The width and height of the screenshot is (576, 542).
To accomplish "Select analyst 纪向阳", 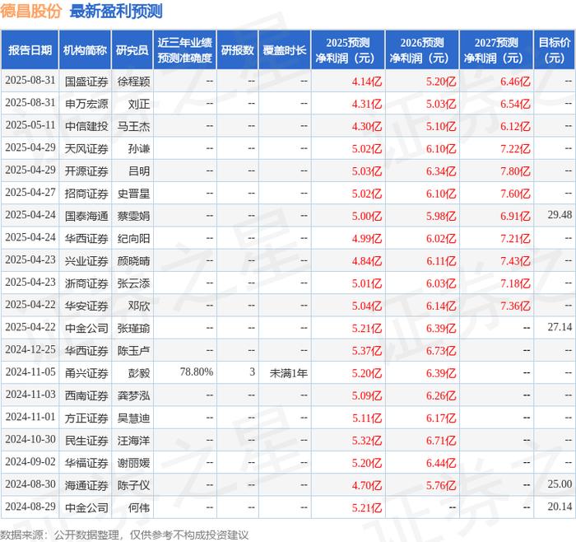I will (133, 239).
